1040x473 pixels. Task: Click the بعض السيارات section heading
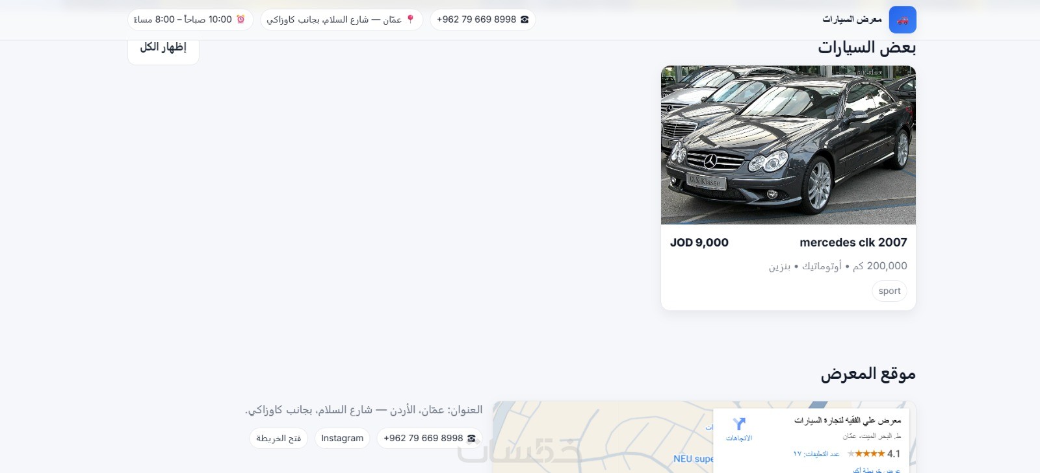(x=866, y=47)
